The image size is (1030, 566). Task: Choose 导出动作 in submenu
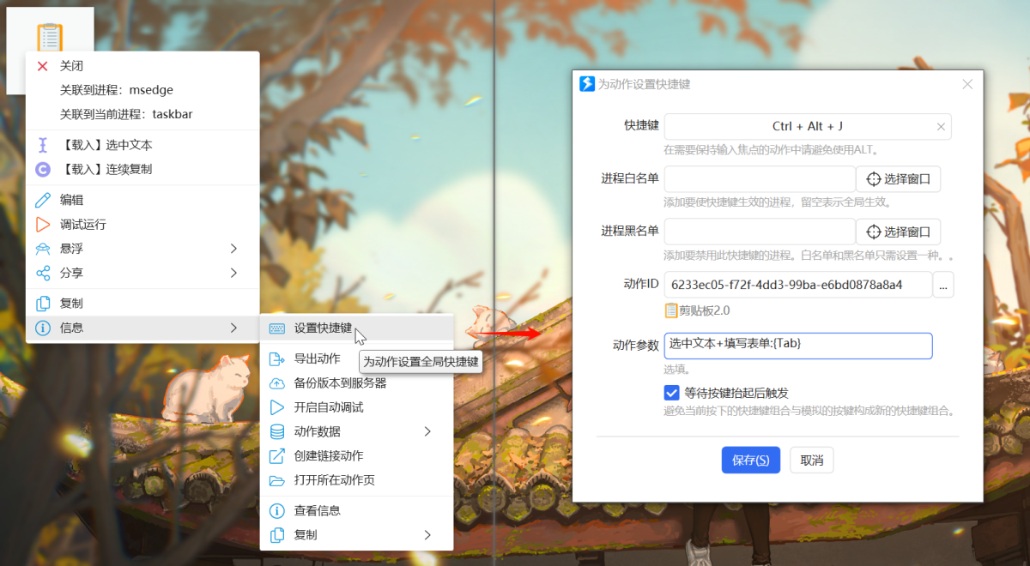point(356,358)
